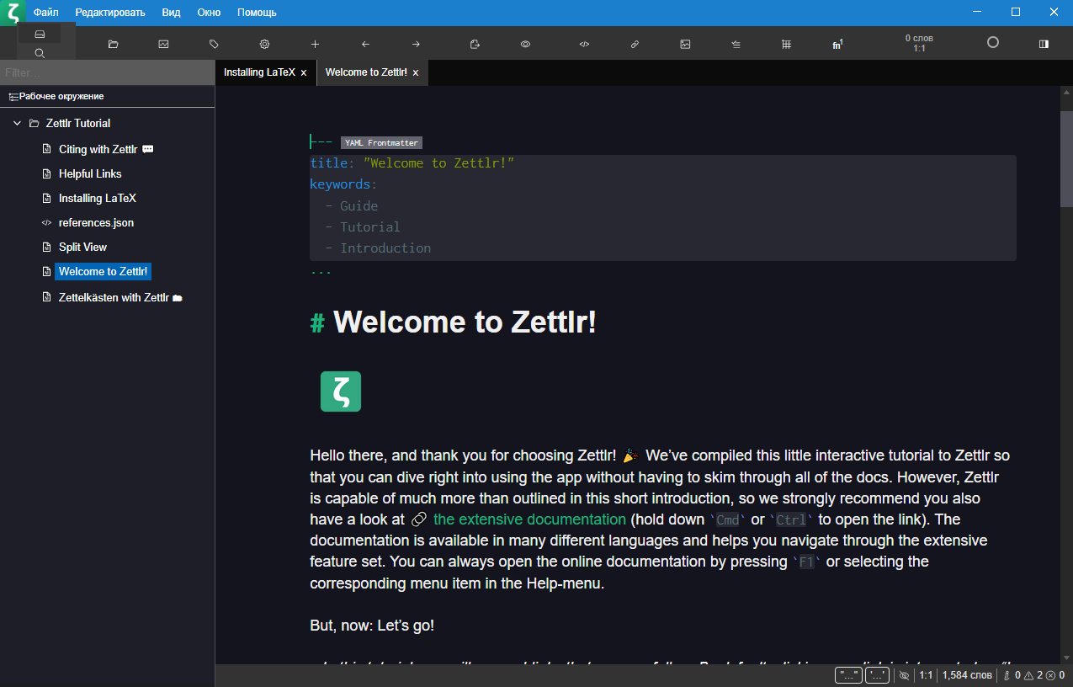Screen dimensions: 1073x687
Task: Open workspace folder using the toolbar folder icon
Action: point(113,44)
